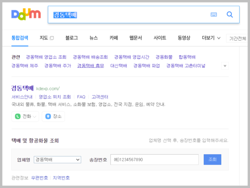This screenshot has height=188, width=250.
Task: Go to the 웹문서 tab
Action: [136, 38]
